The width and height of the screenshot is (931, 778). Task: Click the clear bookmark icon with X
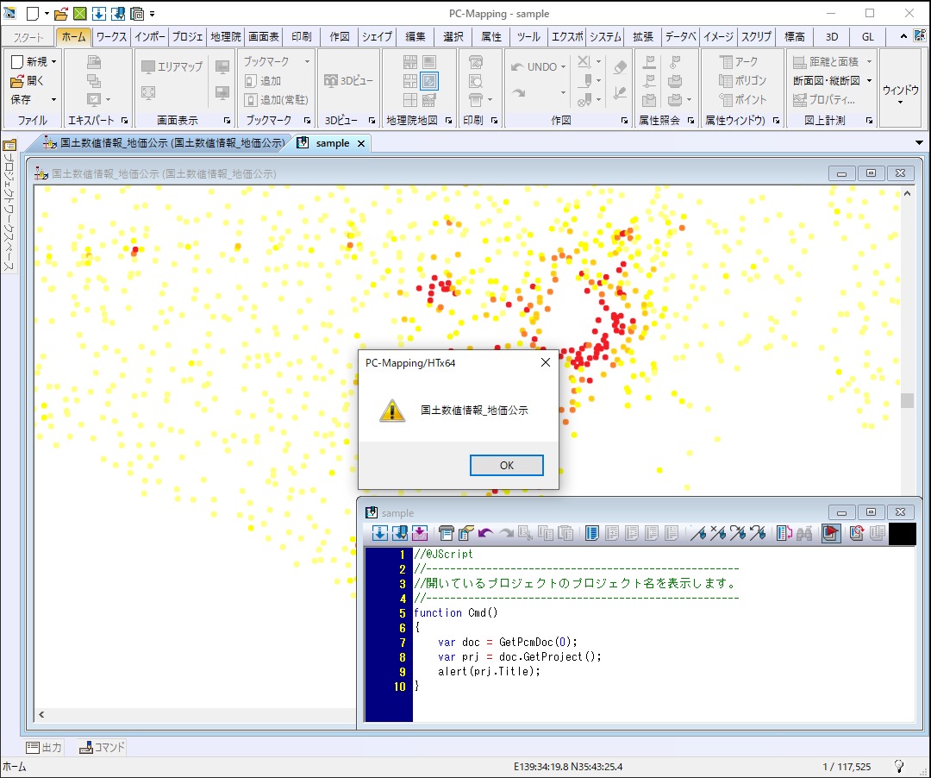tap(718, 533)
